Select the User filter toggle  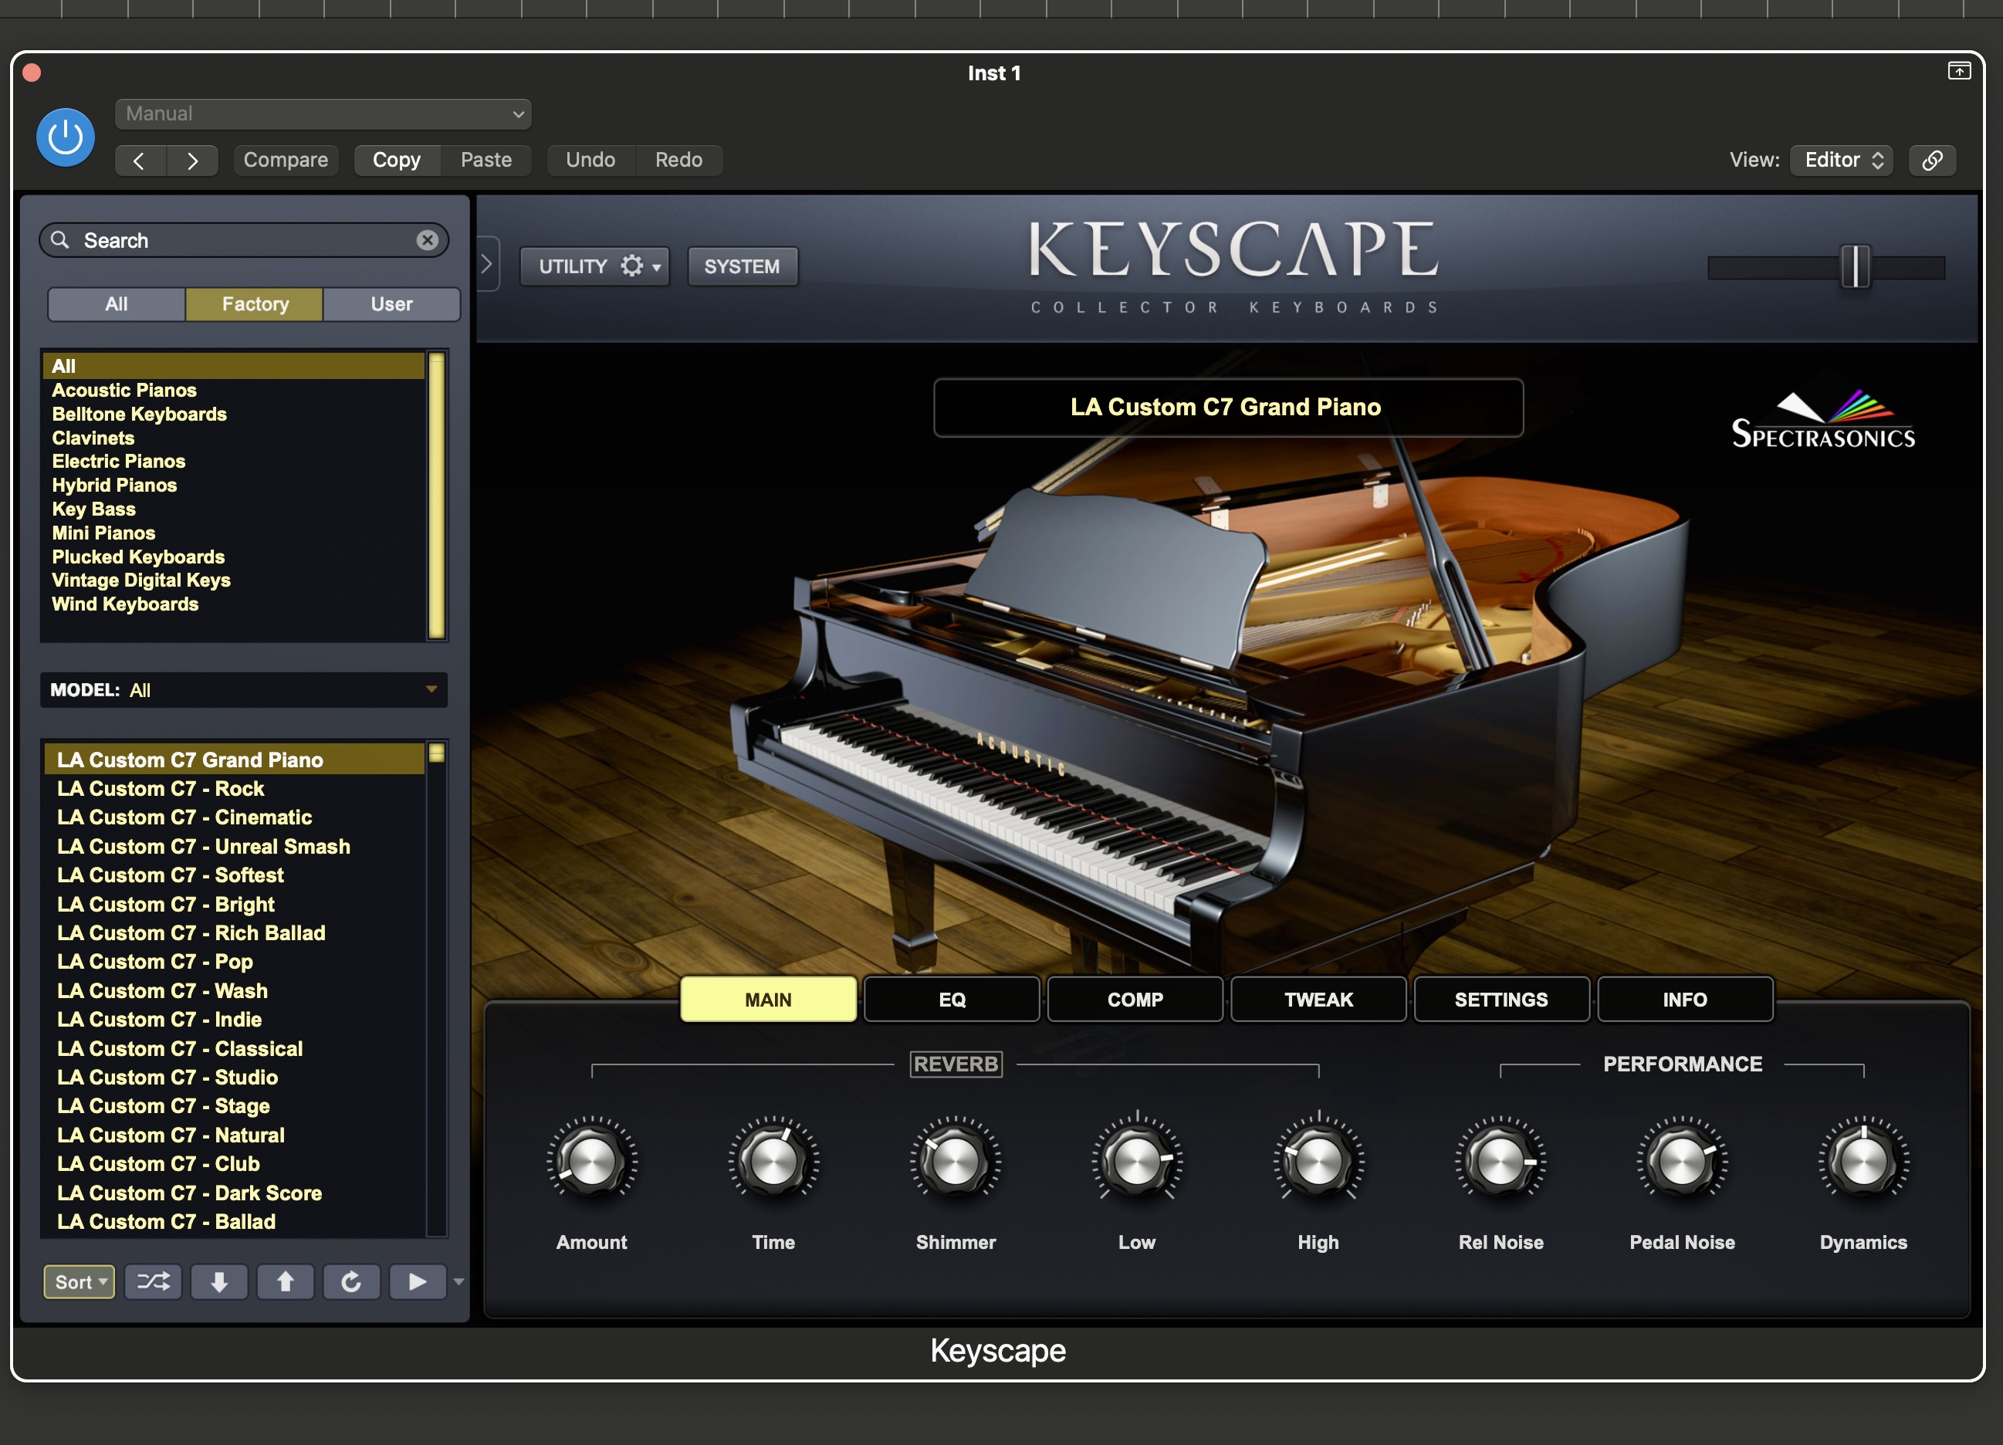391,304
